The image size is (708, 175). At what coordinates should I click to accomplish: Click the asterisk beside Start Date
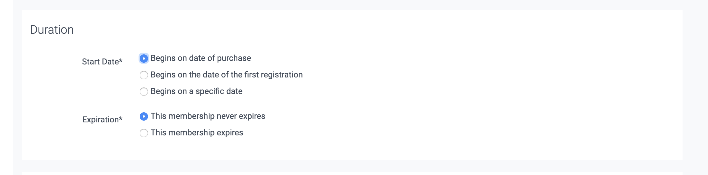pyautogui.click(x=121, y=61)
